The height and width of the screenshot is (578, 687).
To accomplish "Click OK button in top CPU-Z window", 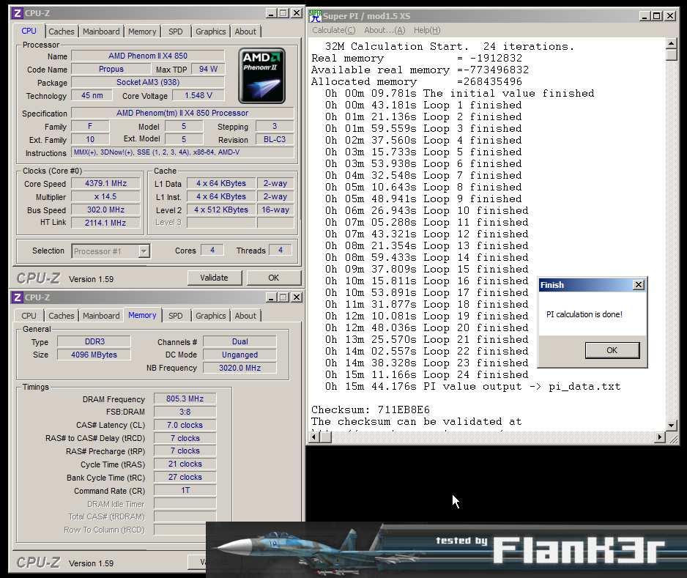I will point(273,278).
